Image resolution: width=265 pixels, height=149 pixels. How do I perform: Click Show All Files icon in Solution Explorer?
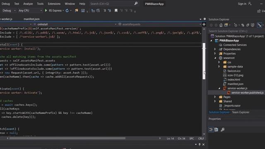[253, 25]
